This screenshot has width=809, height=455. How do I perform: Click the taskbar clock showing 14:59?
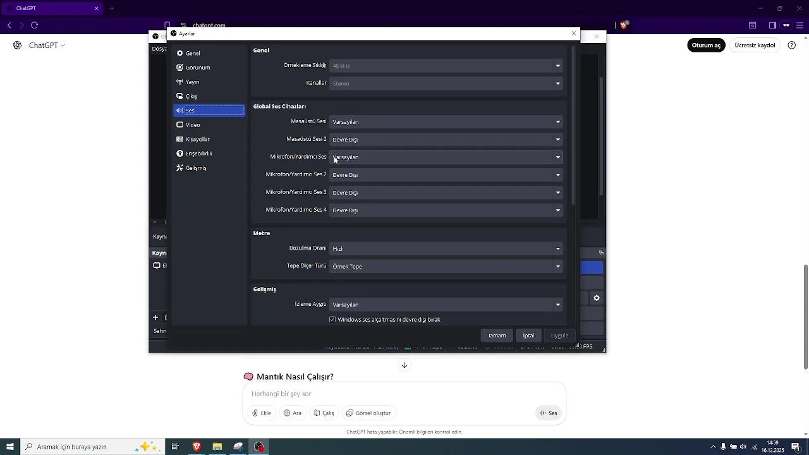(772, 447)
